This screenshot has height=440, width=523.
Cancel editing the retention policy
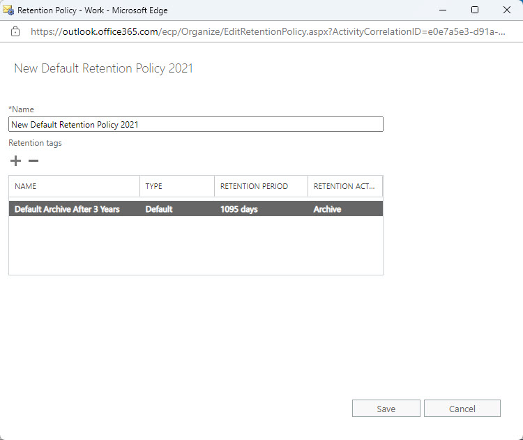click(462, 409)
